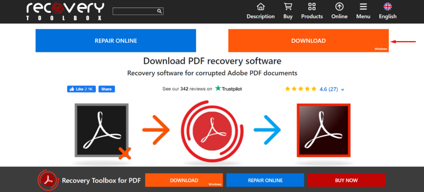The height and width of the screenshot is (192, 424).
Task: Focus the site search input field
Action: (138, 11)
